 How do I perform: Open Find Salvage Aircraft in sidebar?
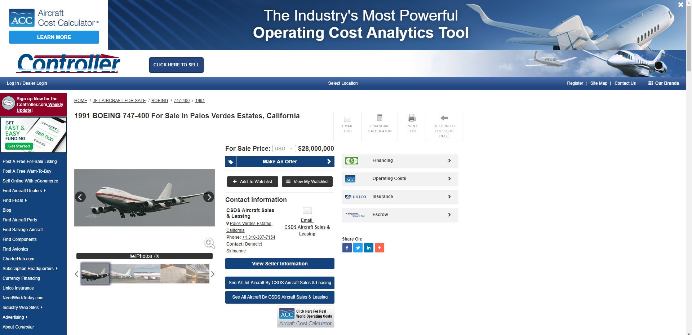[x=22, y=230]
